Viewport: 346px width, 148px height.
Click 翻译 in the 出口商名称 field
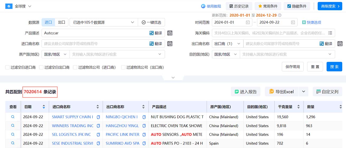pyautogui.click(x=326, y=44)
